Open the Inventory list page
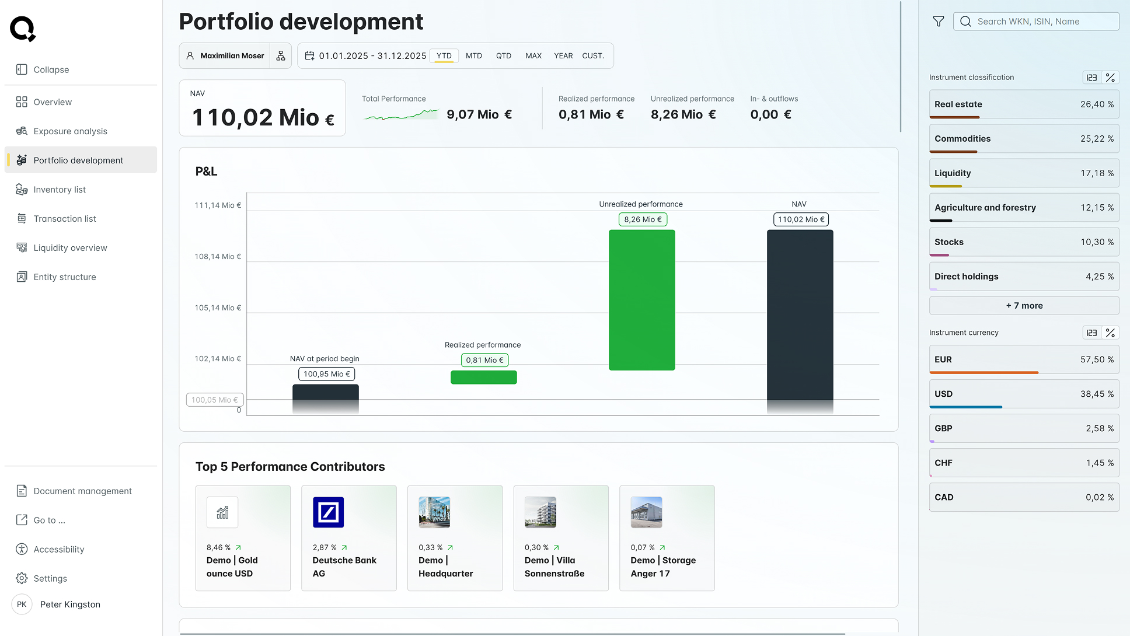The height and width of the screenshot is (636, 1130). click(x=60, y=190)
